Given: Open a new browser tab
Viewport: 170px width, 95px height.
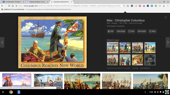Looking at the screenshot, I should click(x=76, y=2).
